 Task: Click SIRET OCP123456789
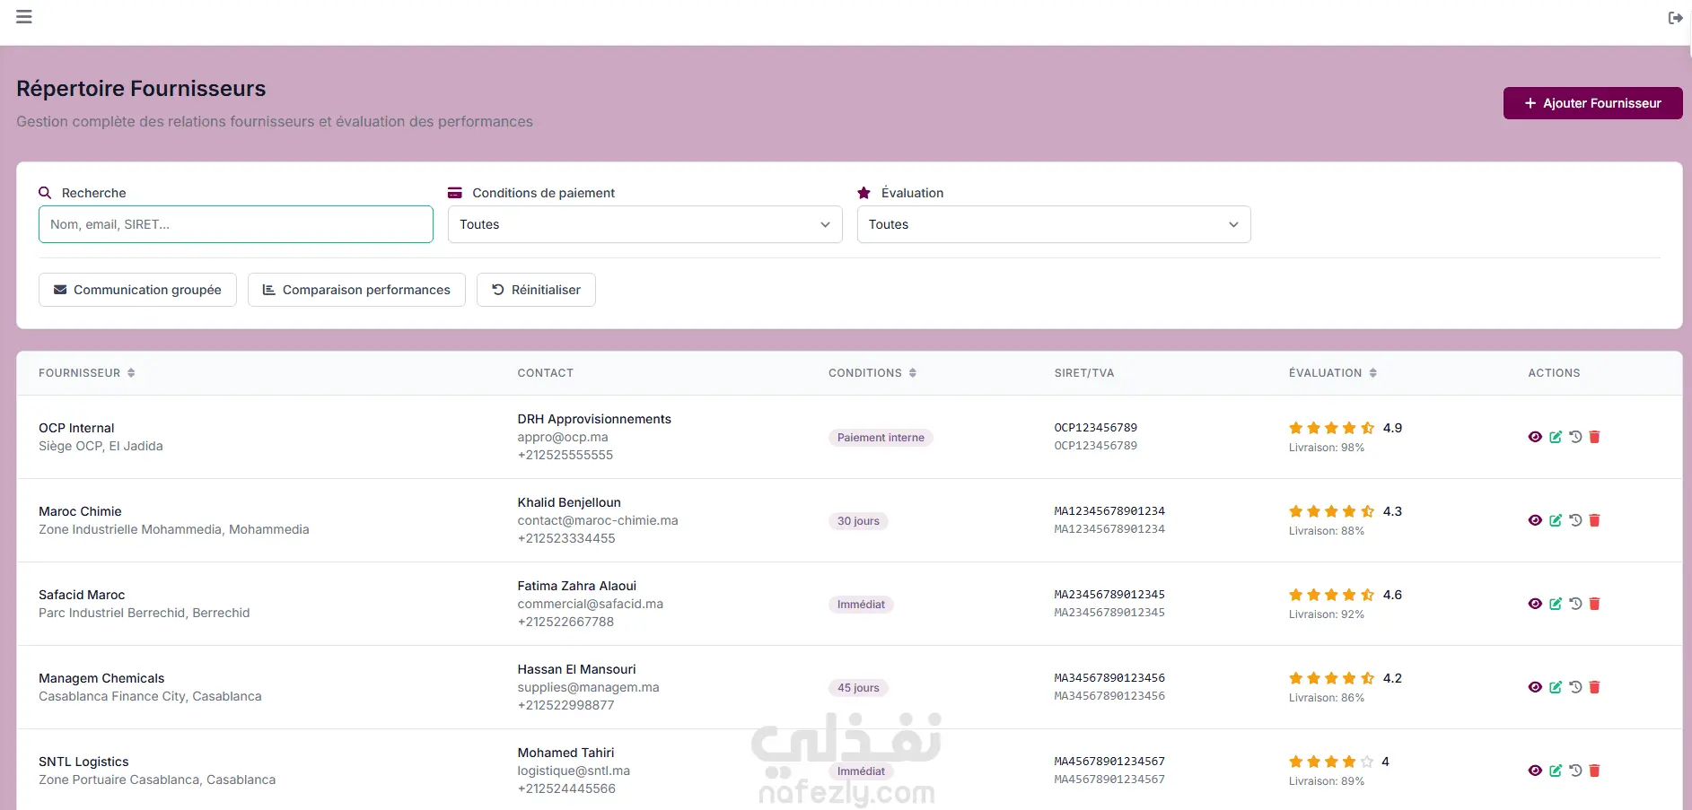1096,428
